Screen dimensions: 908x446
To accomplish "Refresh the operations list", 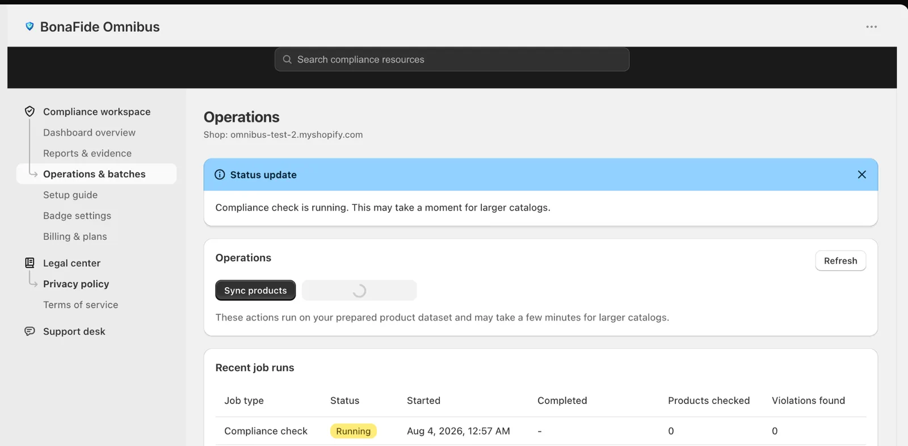I will [840, 260].
